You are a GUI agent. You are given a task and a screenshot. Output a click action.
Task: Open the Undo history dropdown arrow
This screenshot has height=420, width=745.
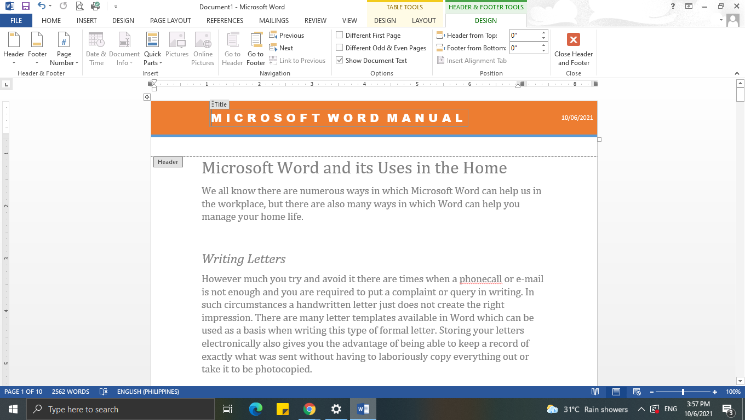50,7
